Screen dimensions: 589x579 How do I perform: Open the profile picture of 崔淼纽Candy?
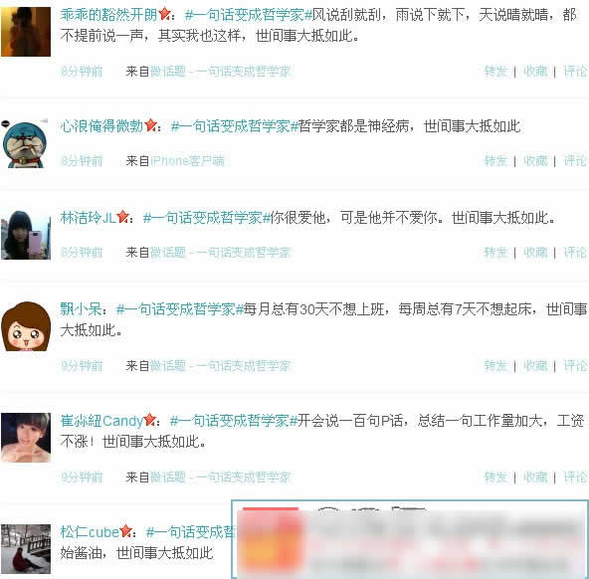26,438
